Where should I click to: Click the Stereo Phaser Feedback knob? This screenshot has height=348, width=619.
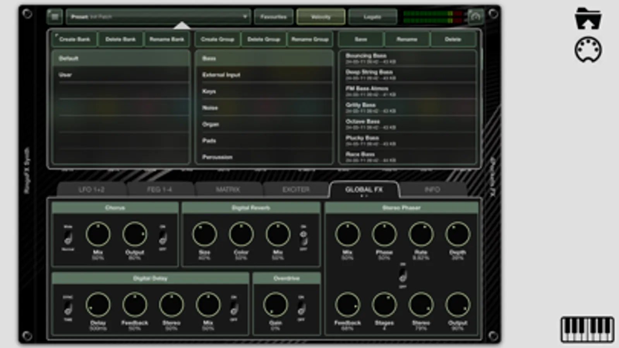coord(348,304)
